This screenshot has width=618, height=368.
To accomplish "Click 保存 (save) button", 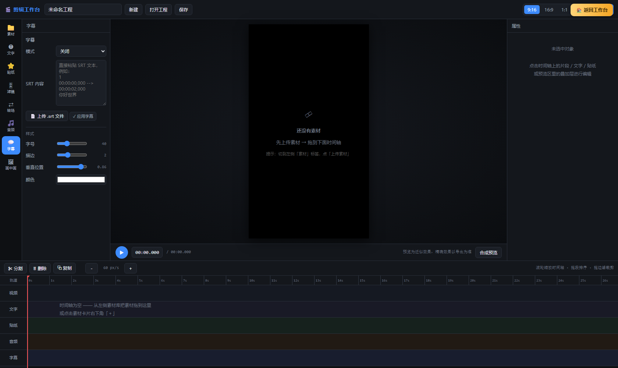I will click(x=184, y=10).
